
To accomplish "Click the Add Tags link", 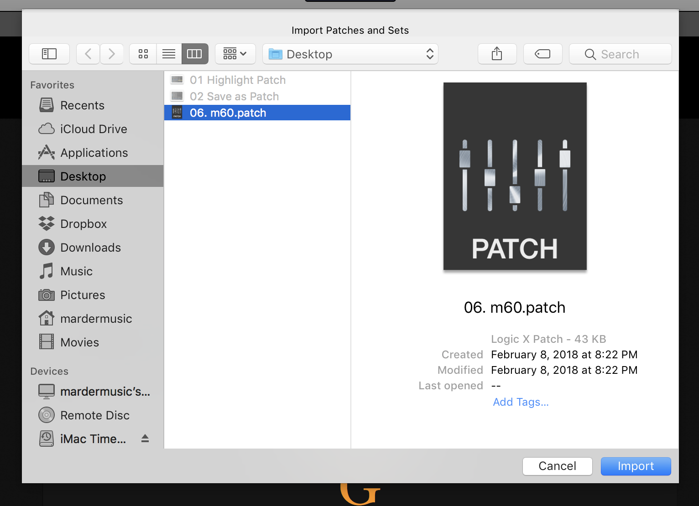I will [521, 402].
